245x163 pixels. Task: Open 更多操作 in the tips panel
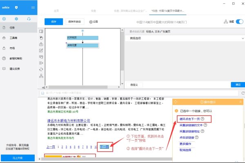185,144
